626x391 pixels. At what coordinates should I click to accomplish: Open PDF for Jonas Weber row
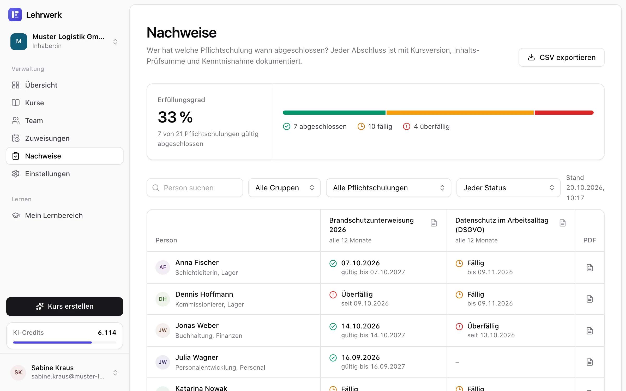coord(589,331)
